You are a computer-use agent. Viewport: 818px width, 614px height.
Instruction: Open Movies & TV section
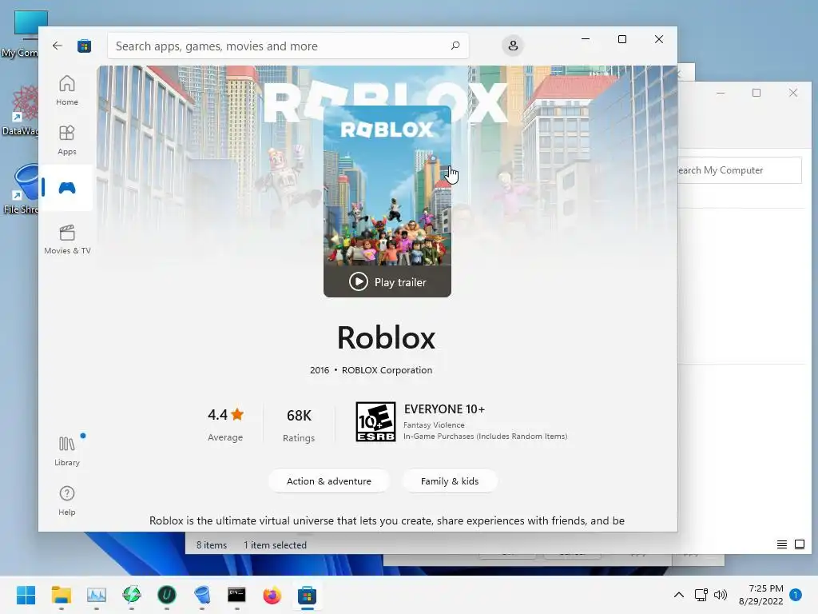coord(67,239)
